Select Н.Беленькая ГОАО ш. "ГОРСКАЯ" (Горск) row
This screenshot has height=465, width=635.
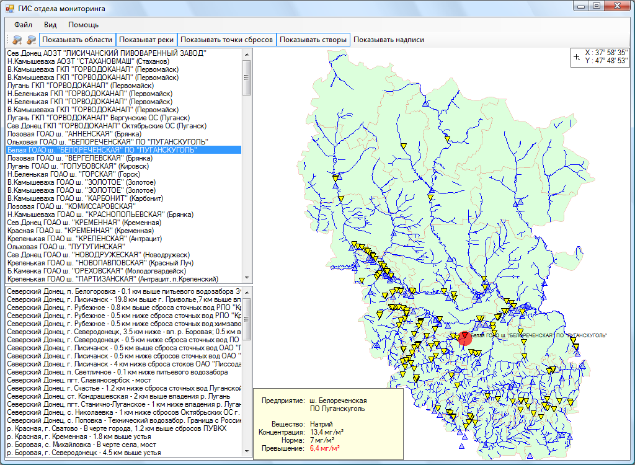tap(124, 174)
